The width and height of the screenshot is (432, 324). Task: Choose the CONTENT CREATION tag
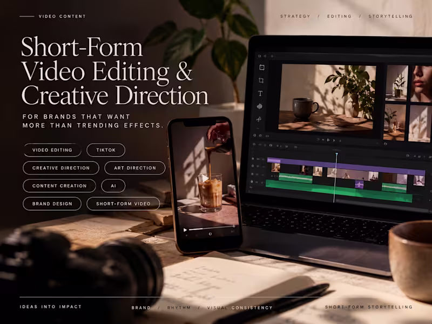tap(59, 186)
